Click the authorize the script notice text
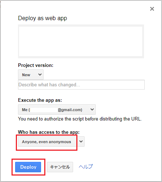Image resolution: width=162 pixels, height=182 pixels. pos(80,119)
